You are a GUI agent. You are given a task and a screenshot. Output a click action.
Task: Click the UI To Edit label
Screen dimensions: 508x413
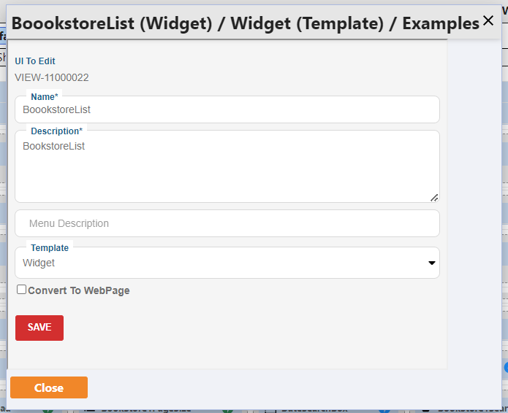[x=35, y=61]
